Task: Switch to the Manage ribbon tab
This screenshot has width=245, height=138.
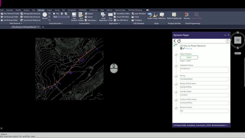Action: pos(41,10)
